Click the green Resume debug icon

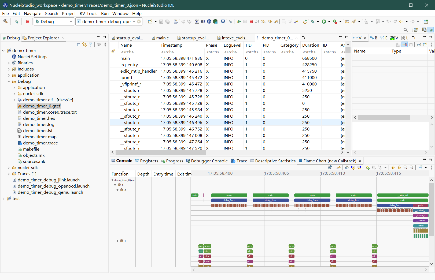(238, 21)
